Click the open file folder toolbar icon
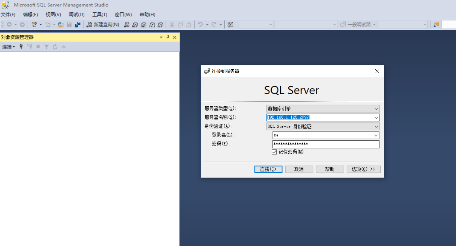The image size is (456, 246). tap(61, 24)
